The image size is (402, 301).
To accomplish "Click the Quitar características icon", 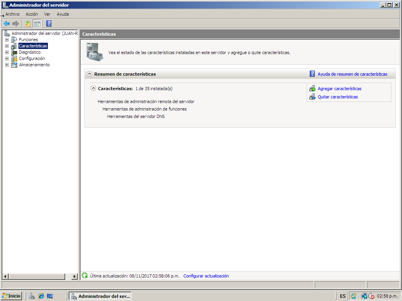I will click(312, 97).
